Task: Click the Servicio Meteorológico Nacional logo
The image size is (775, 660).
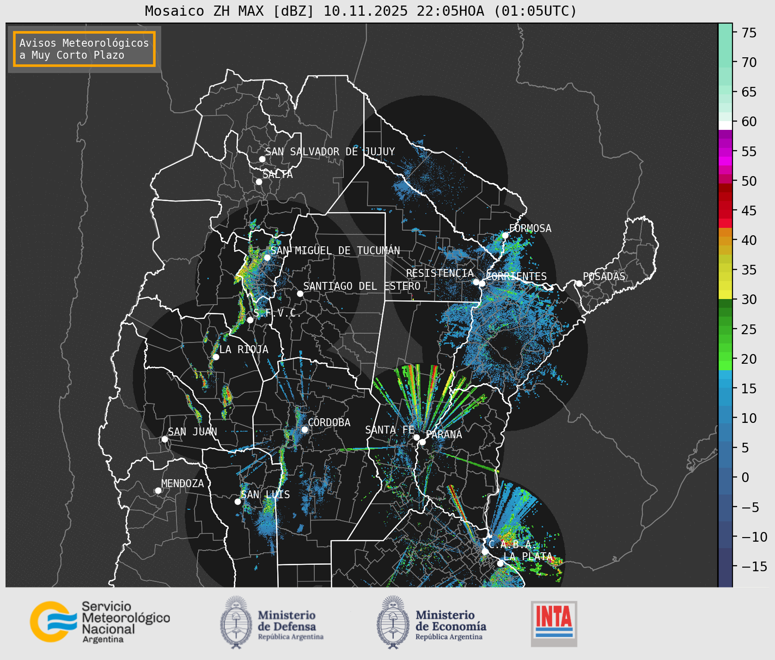Action: click(100, 622)
